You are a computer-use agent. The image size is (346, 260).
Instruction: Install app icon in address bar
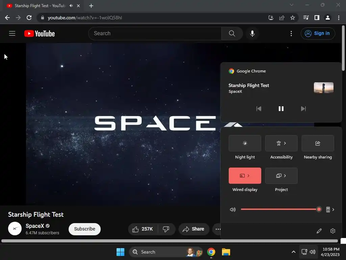[271, 18]
